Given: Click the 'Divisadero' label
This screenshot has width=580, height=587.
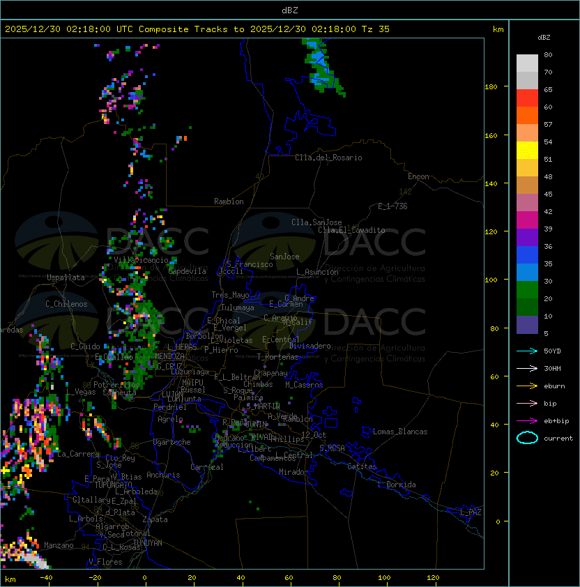Looking at the screenshot, I should (x=310, y=346).
